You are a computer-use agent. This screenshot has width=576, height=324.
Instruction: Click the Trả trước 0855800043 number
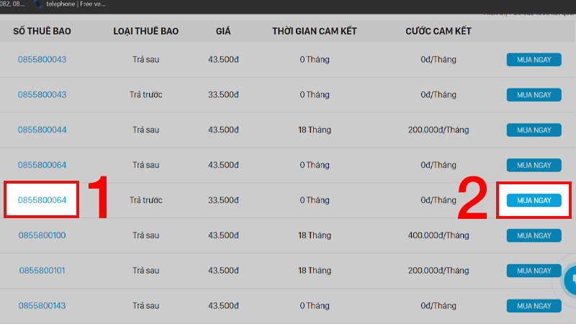42,94
